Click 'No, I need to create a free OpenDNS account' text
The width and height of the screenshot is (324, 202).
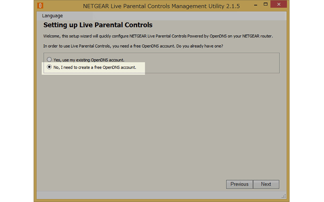(x=95, y=67)
